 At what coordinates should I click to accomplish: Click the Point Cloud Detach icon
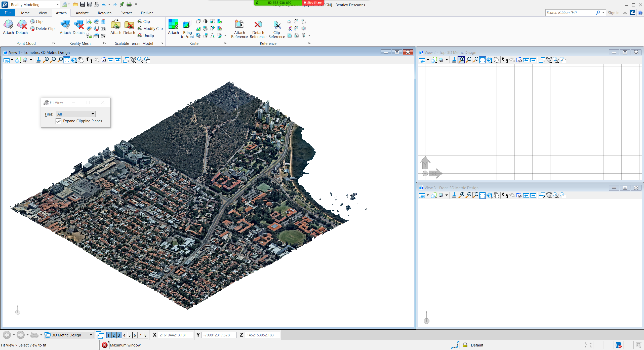(x=22, y=24)
